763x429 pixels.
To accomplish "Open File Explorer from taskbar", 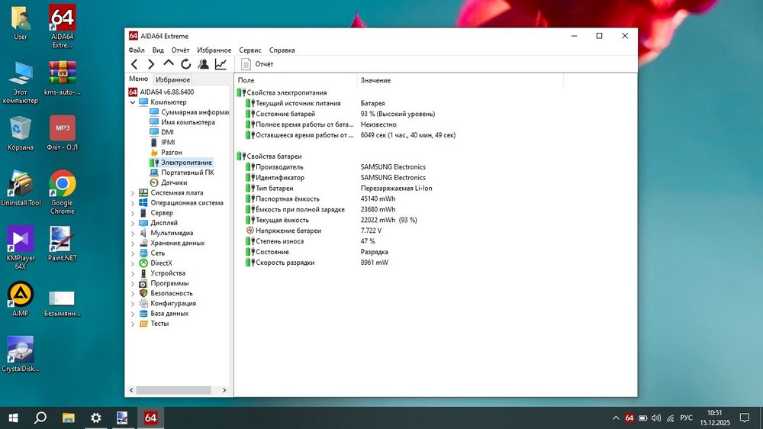I will click(68, 418).
